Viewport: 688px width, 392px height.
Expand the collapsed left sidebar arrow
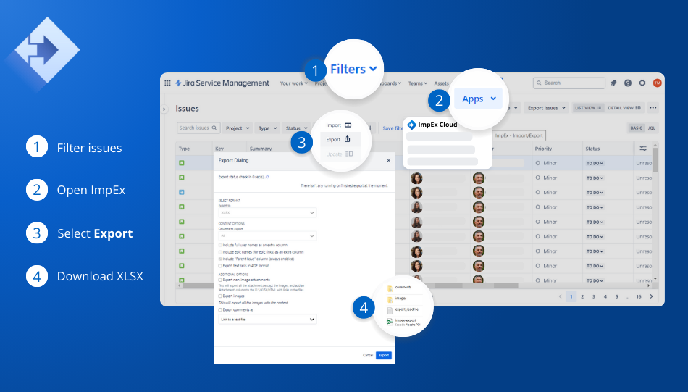tap(164, 109)
